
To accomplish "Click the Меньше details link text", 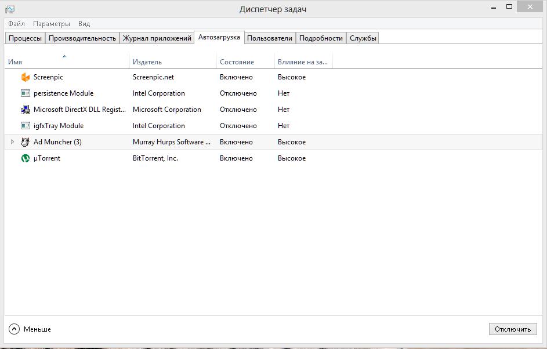I will [x=37, y=329].
